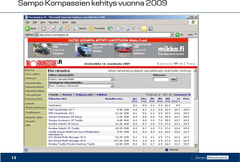Screen dimensions: 240x162
Task: Open the Toyota Corolla 1987 ad photo
Action: [123, 50]
